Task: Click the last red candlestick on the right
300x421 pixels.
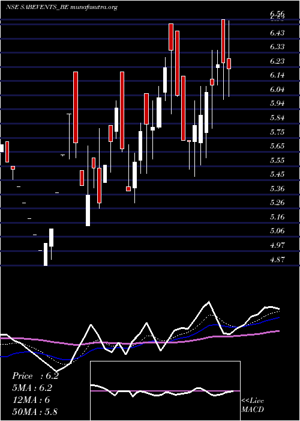Action: [229, 64]
